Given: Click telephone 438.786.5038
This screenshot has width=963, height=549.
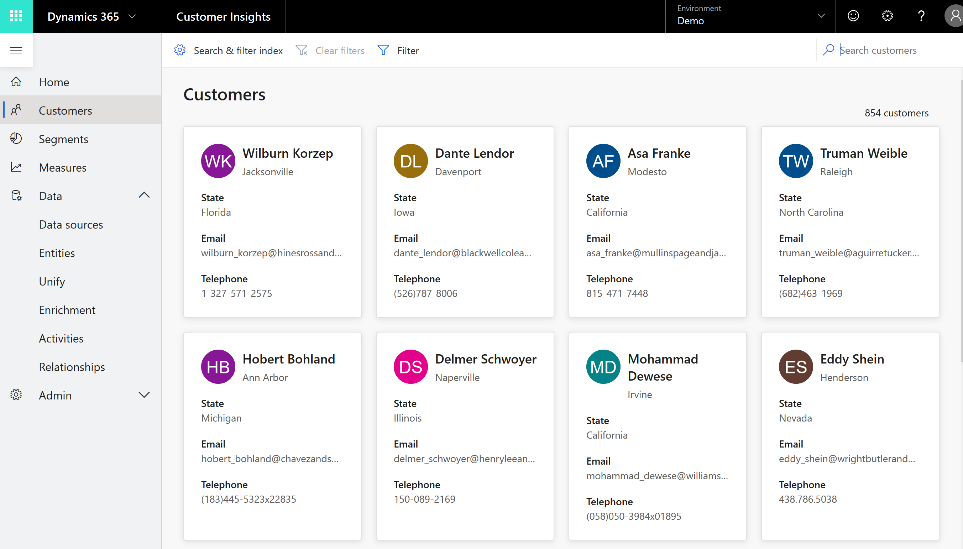Looking at the screenshot, I should pos(808,499).
